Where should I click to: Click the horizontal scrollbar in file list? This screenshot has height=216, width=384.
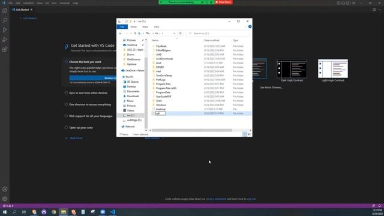pos(192,130)
